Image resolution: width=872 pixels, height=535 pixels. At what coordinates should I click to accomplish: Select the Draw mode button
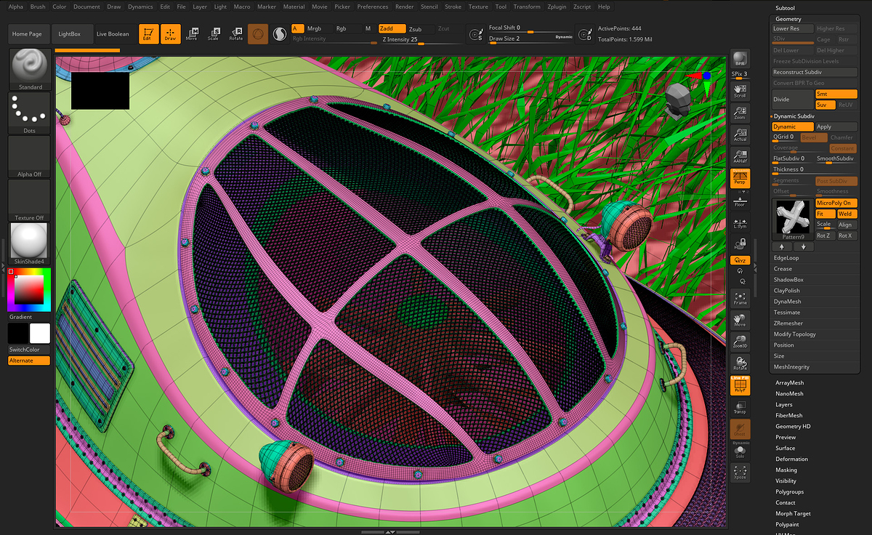pyautogui.click(x=171, y=34)
